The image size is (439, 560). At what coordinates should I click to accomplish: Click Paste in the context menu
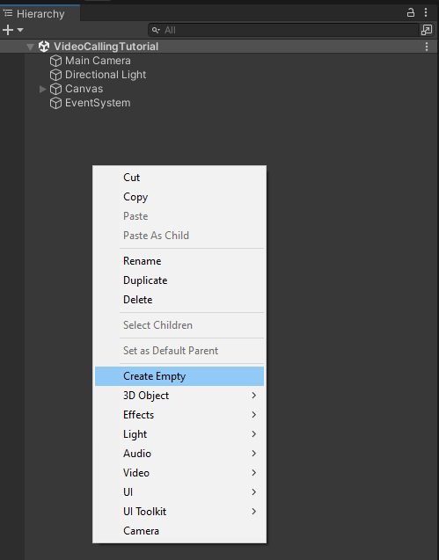tap(179, 216)
